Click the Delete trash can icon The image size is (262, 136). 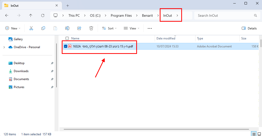tap(91, 28)
